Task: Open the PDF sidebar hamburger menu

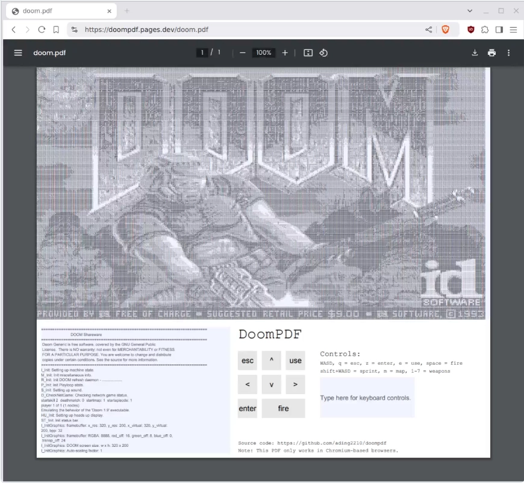Action: coord(18,53)
